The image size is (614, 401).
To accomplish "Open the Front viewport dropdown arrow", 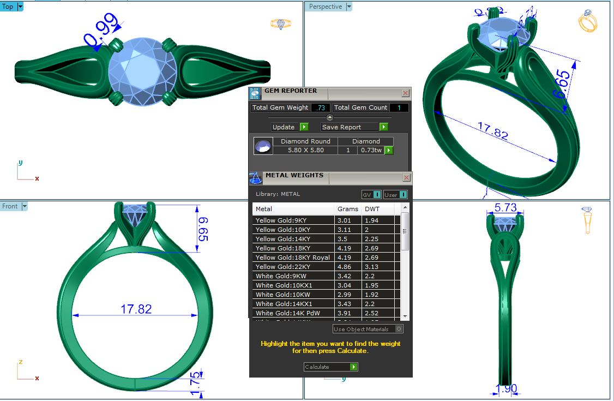I will pos(24,206).
